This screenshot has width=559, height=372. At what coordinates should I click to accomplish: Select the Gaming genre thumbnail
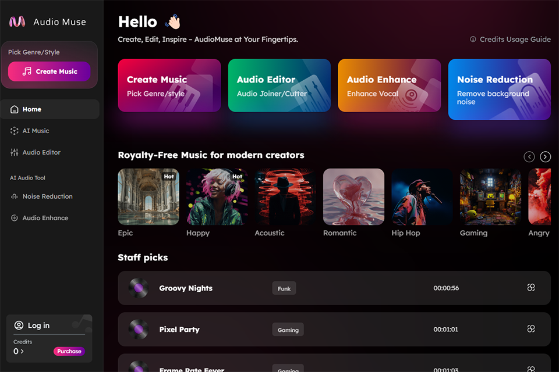(490, 197)
